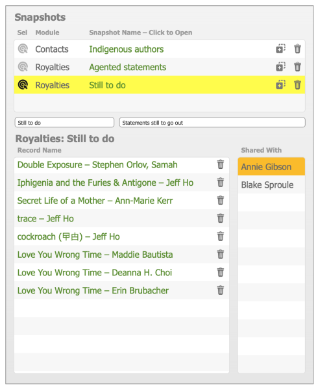Select the Indigenous authors snapshot target icon
Viewport: 318px width, 389px height.
pos(23,49)
